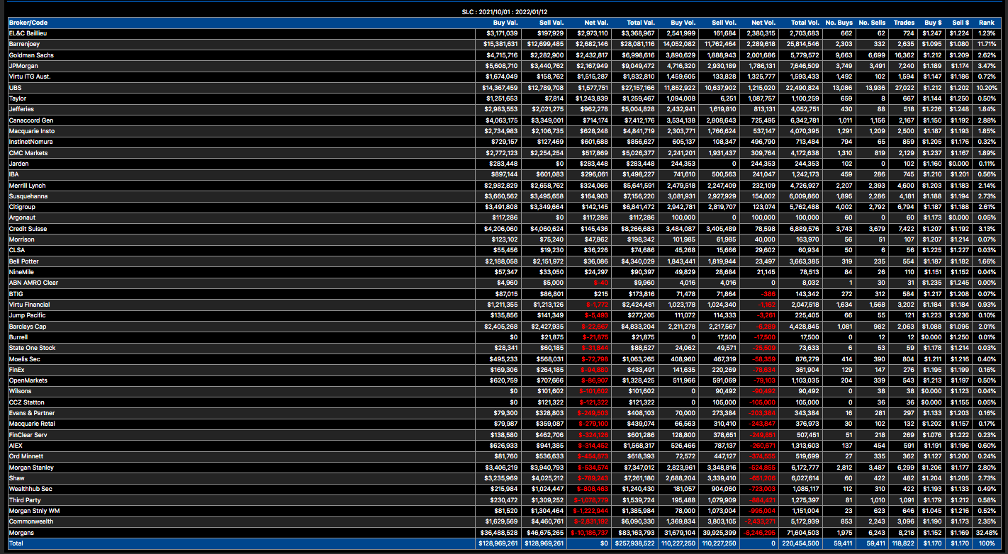Click the No. Sells column header
The width and height of the screenshot is (1008, 554).
point(871,22)
